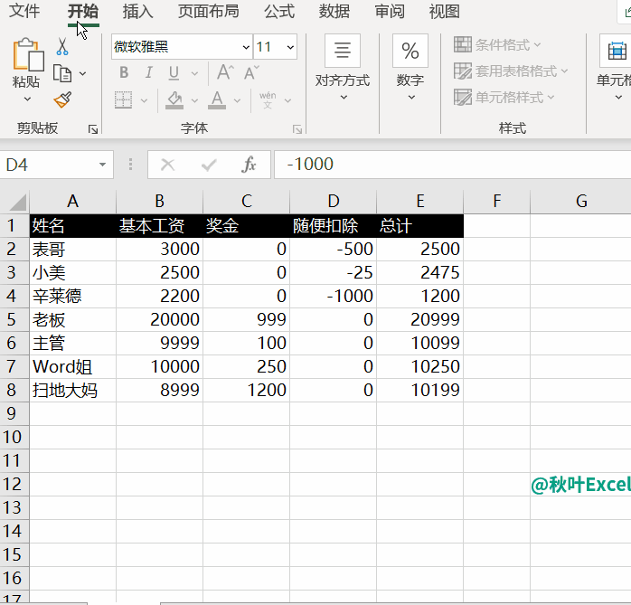
Task: Open the 公式 ribbon tab
Action: tap(279, 12)
